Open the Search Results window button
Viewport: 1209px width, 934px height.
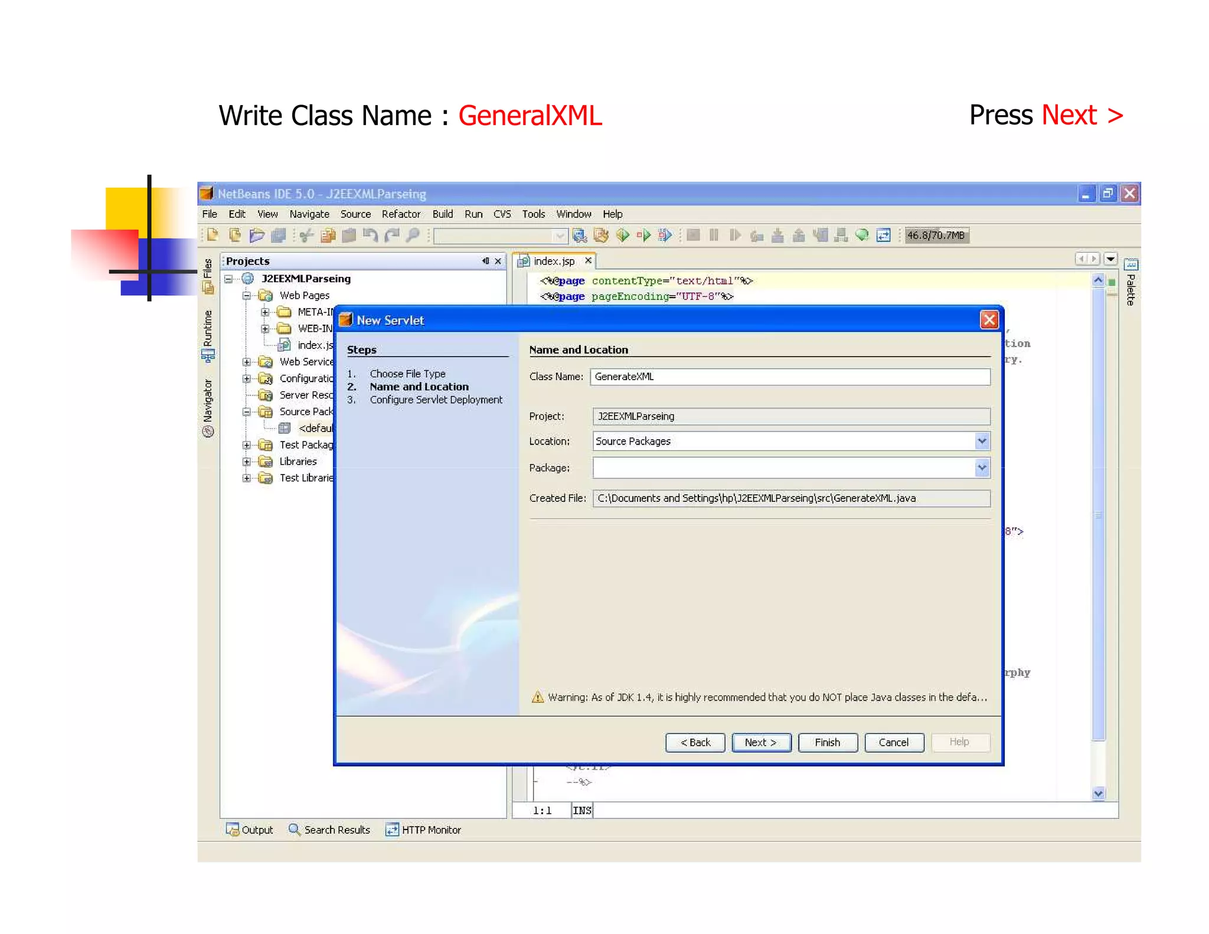pos(329,830)
